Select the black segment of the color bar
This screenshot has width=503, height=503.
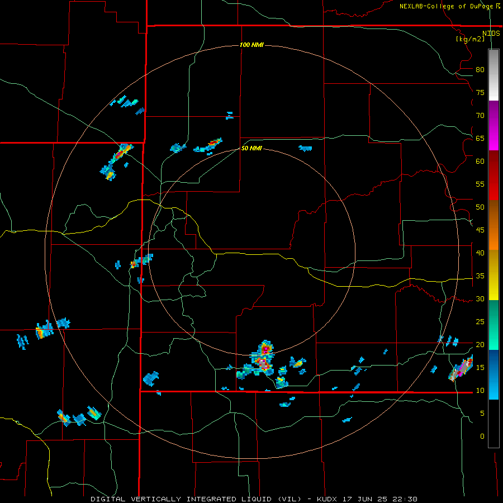click(493, 424)
